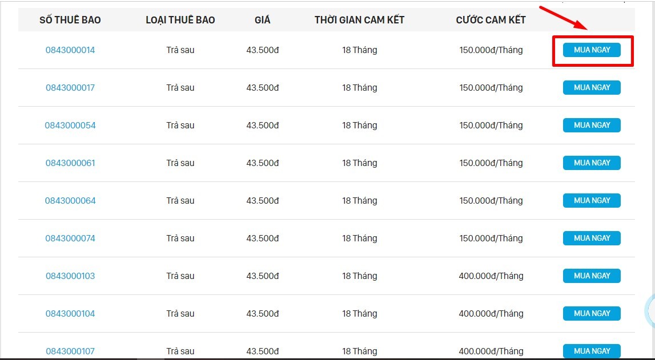Click MUA NGAY for 0843000104
The height and width of the screenshot is (360, 655).
coord(592,313)
